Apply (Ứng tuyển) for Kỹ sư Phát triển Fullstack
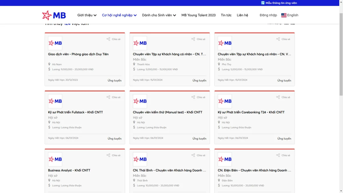The image size is (343, 193). tap(115, 139)
